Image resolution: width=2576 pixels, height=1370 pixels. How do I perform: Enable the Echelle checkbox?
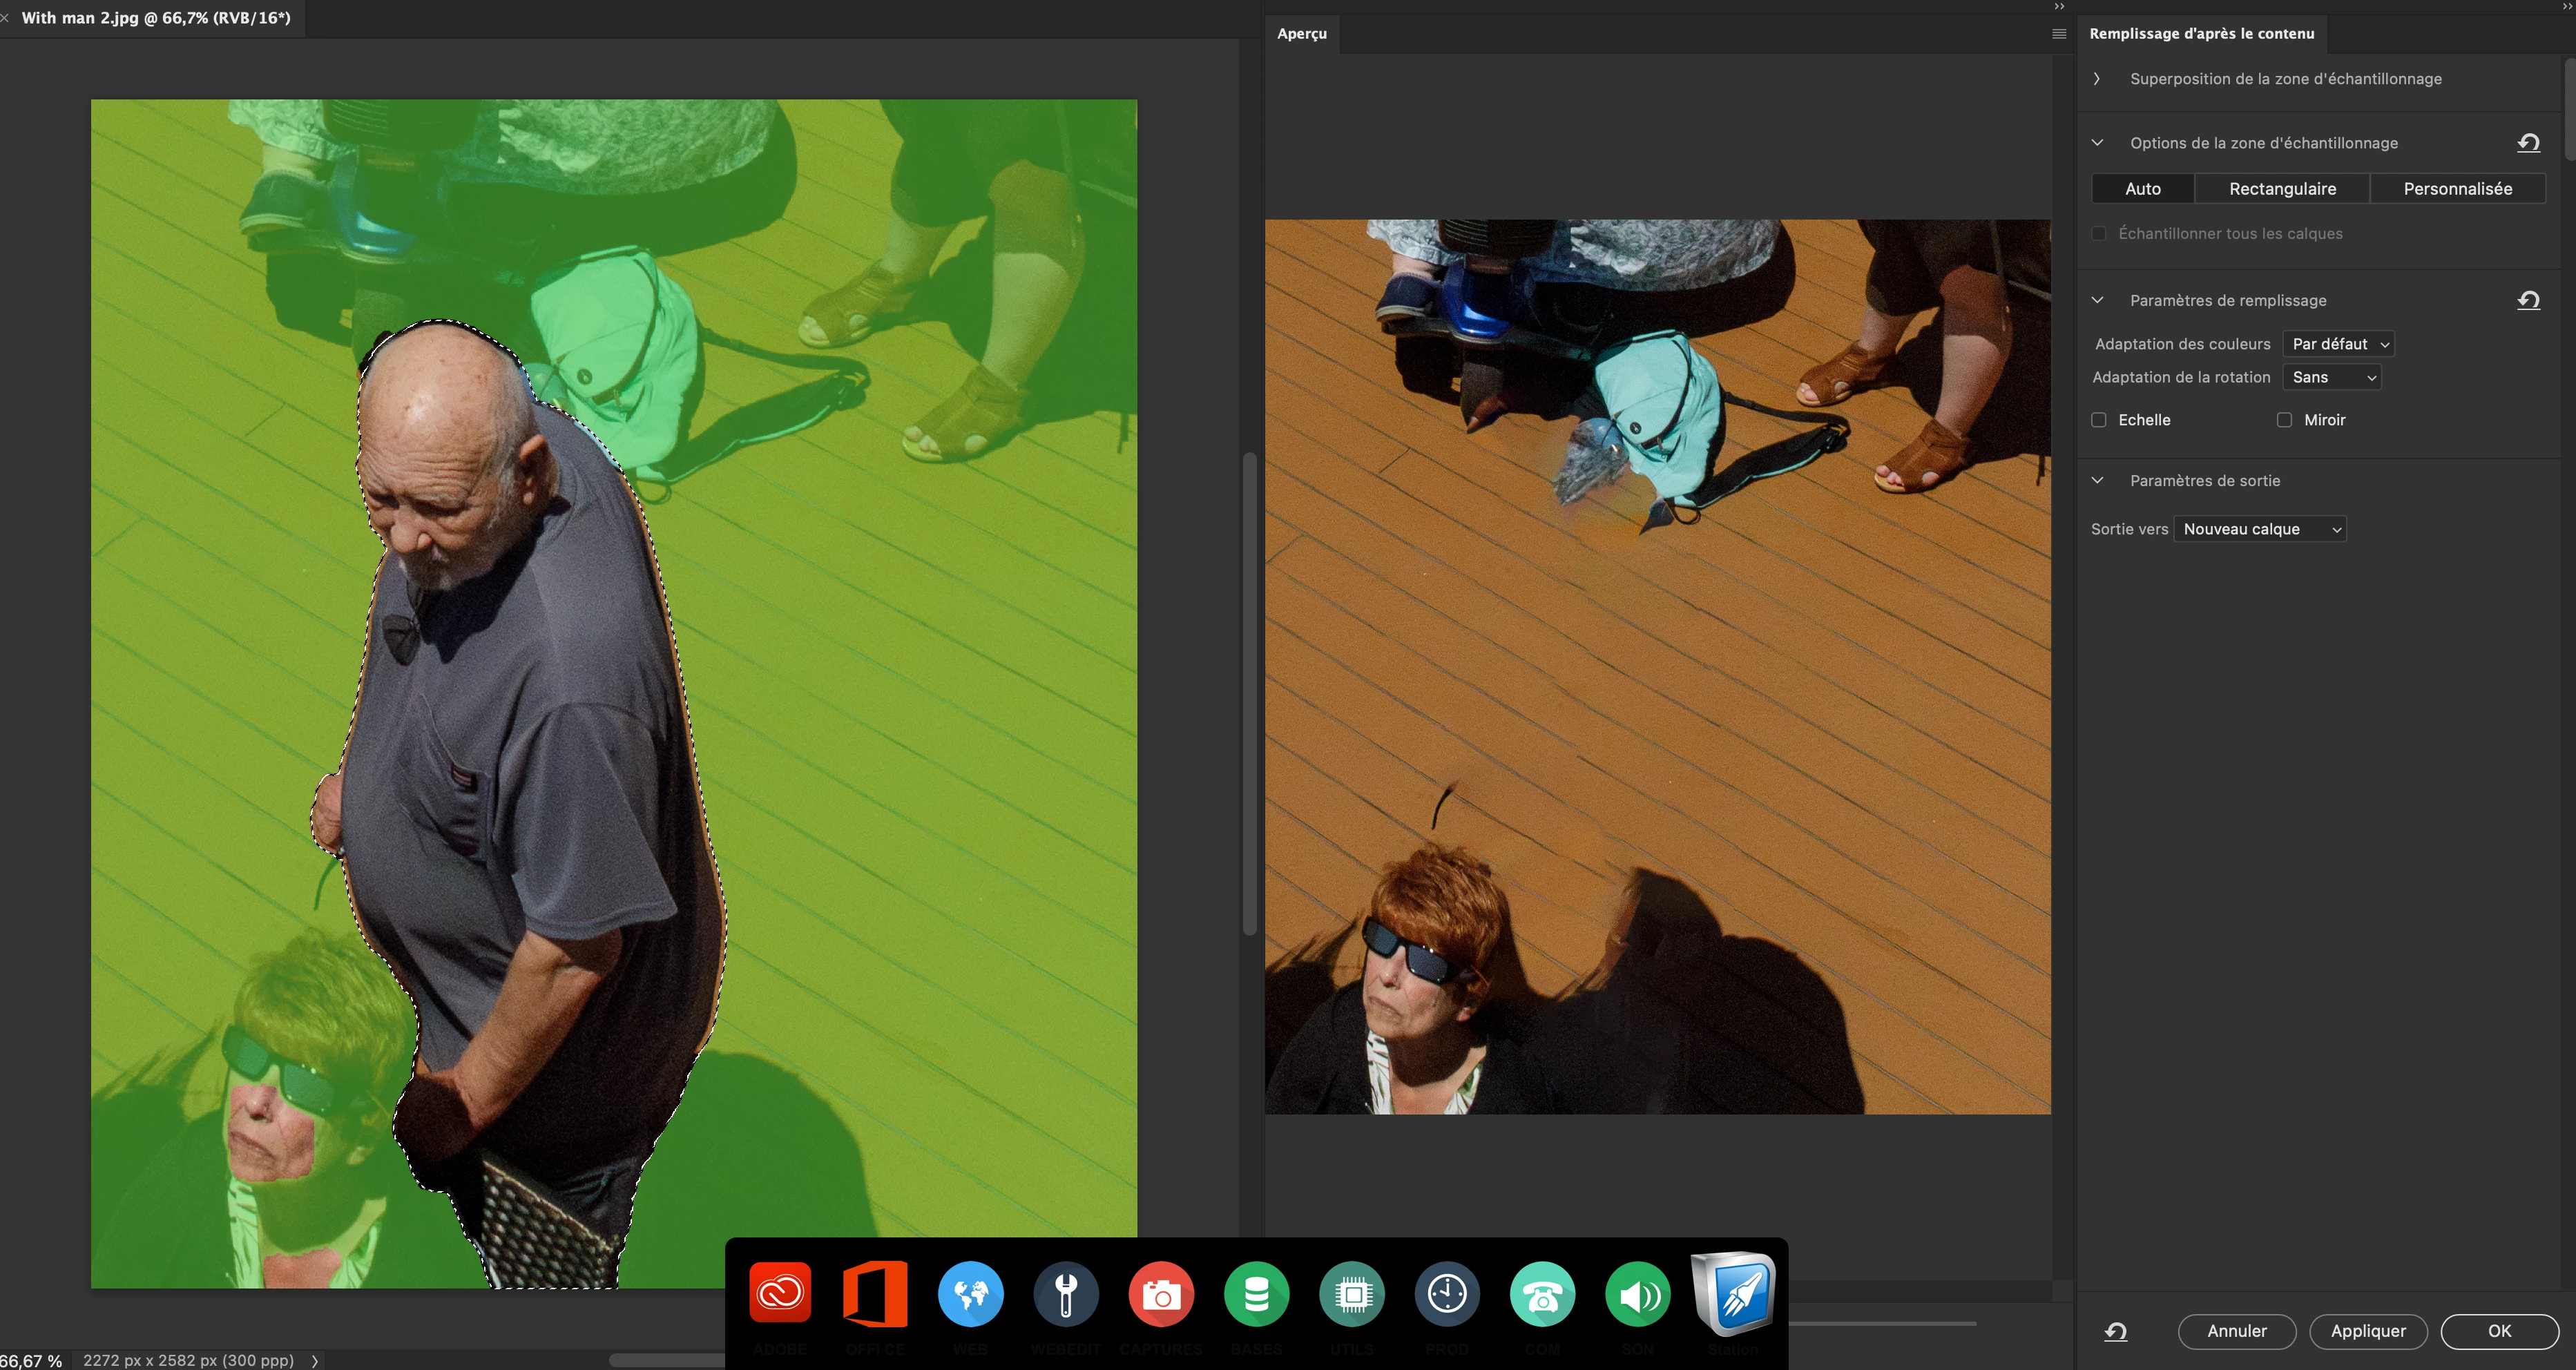coord(2099,420)
